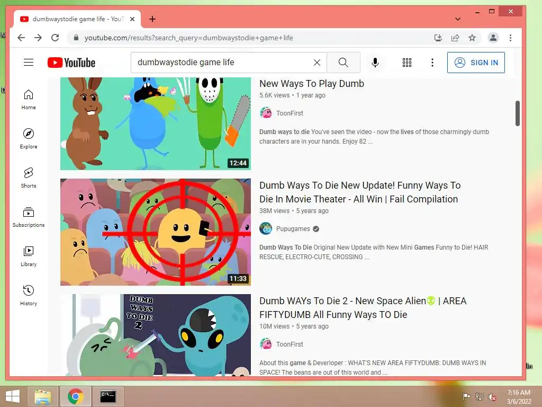Open Dumb Ways To Die New Update video title
Viewport: 542px width, 407px height.
pyautogui.click(x=360, y=192)
